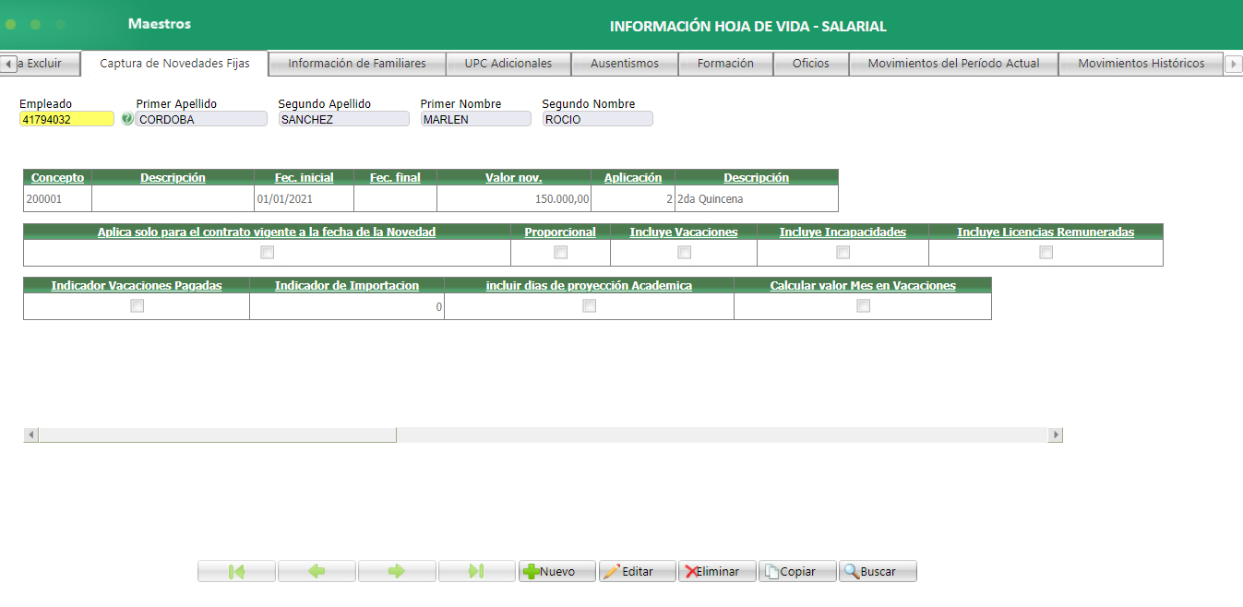This screenshot has height=607, width=1243.
Task: Open the Movimientos Históricos tab
Action: [x=1141, y=64]
